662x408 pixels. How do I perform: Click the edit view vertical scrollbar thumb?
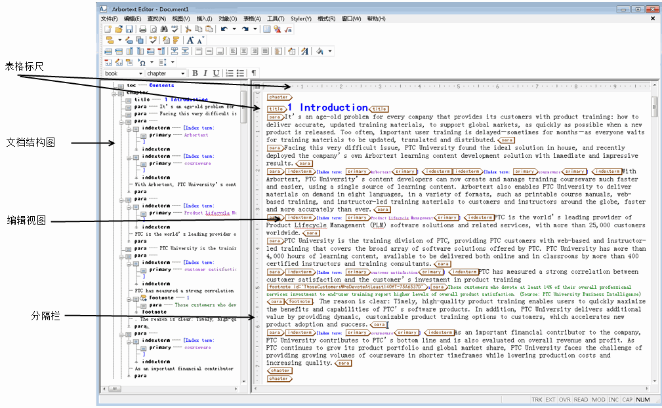pos(654,107)
